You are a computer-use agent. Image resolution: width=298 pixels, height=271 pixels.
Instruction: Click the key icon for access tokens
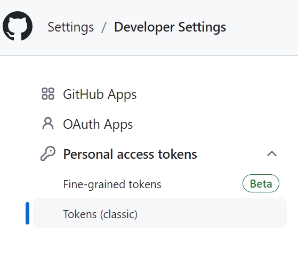pyautogui.click(x=48, y=153)
